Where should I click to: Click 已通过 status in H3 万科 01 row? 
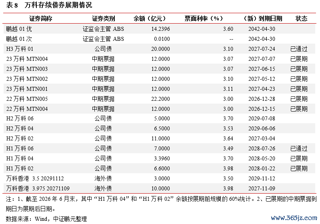pos(299,49)
